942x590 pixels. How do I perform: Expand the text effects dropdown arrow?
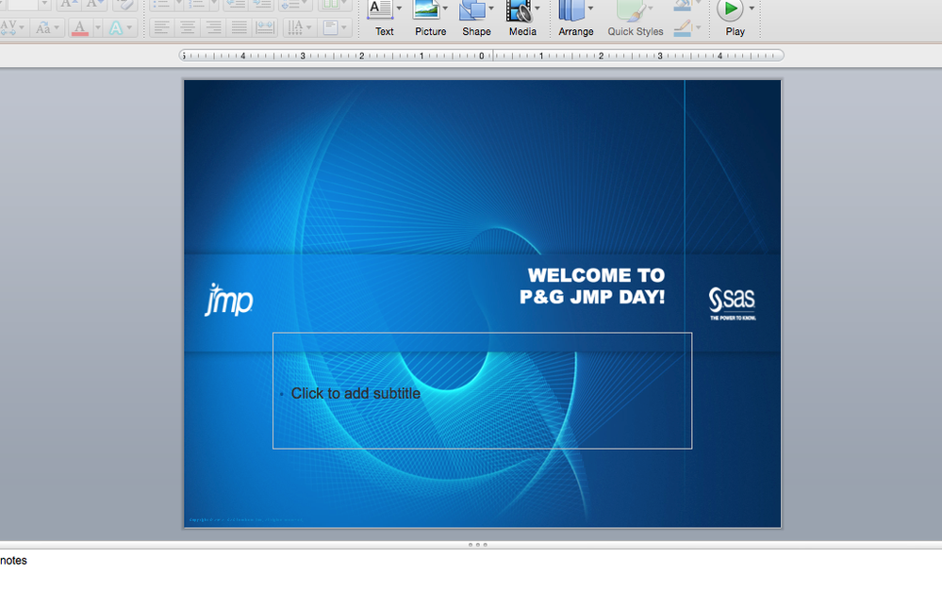coord(129,27)
